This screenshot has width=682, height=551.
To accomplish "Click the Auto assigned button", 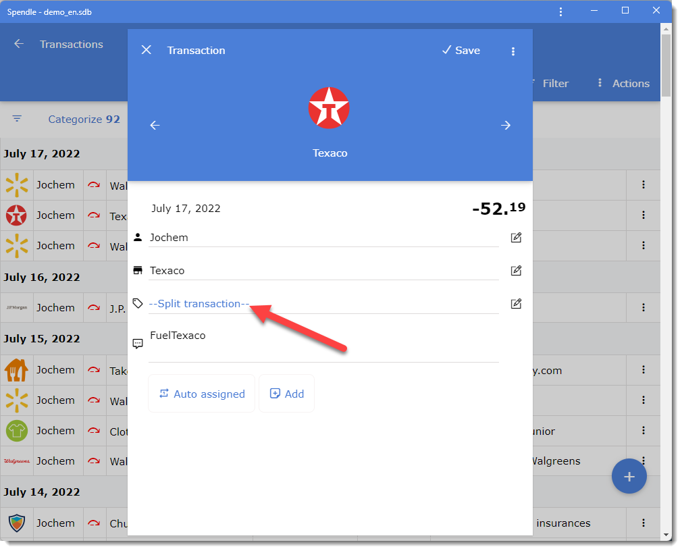I will tap(202, 394).
